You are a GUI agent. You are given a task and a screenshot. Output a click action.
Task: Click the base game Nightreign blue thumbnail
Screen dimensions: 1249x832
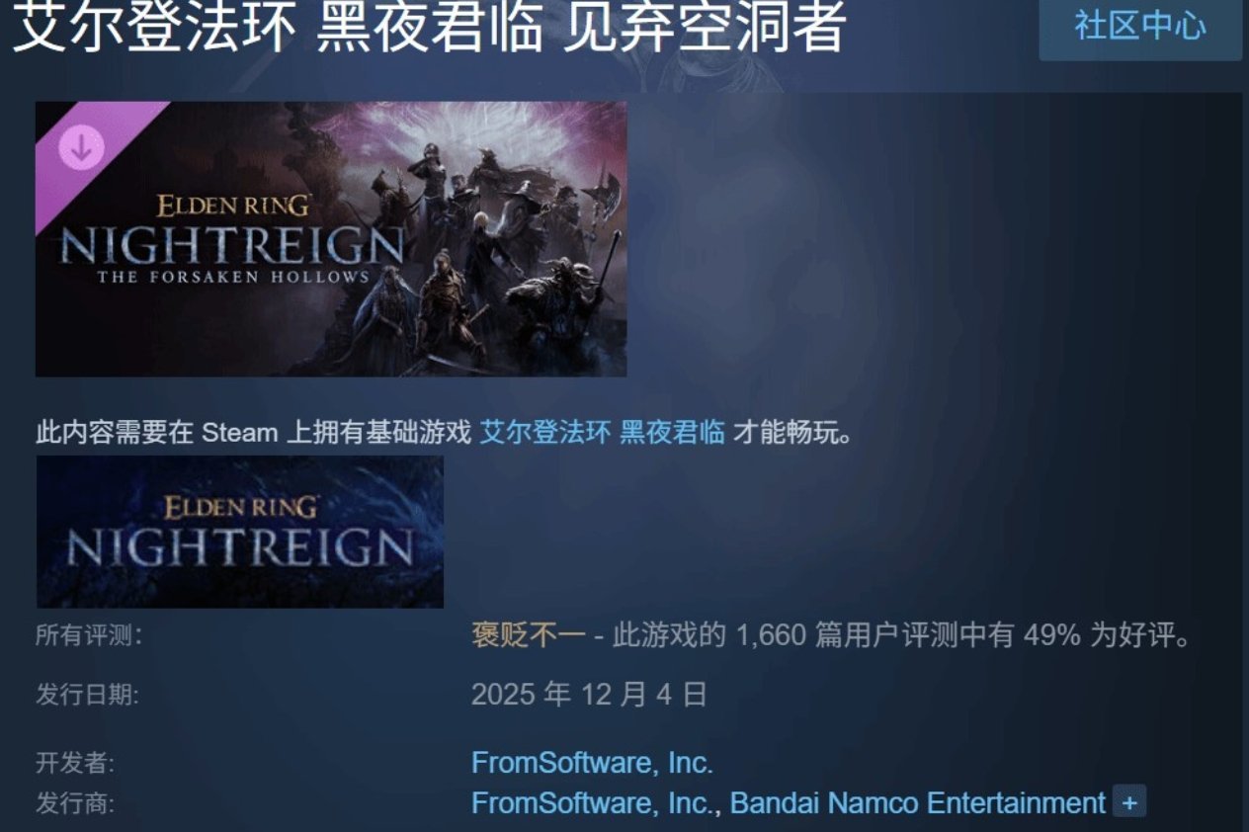[x=240, y=532]
